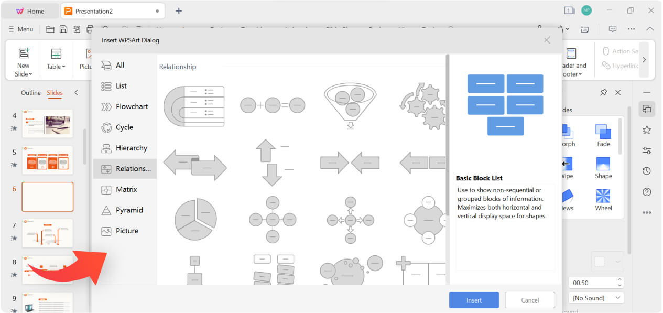This screenshot has height=313, width=663.
Task: Open the New Slide dropdown arrow
Action: (x=30, y=73)
